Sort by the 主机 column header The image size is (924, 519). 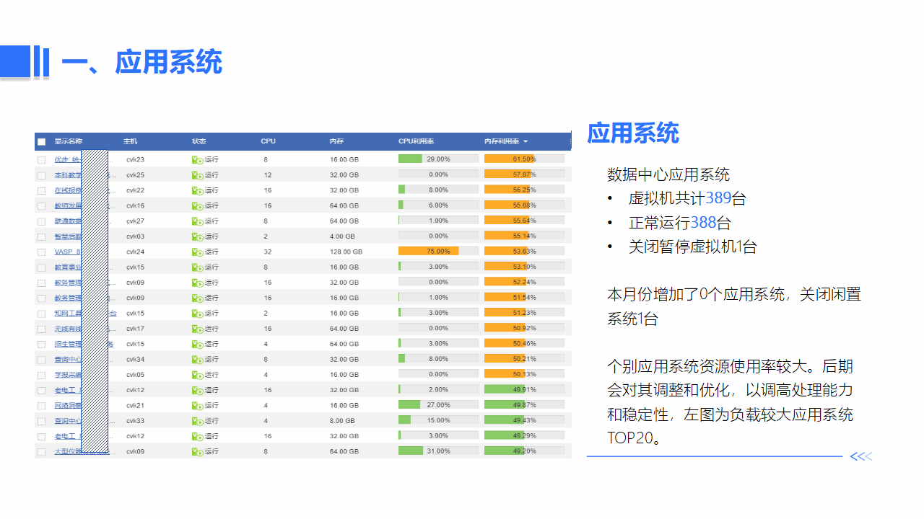[x=130, y=141]
